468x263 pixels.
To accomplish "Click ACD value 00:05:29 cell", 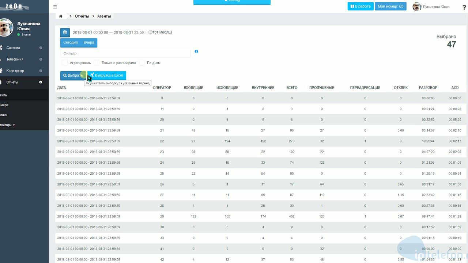I will point(455,119).
